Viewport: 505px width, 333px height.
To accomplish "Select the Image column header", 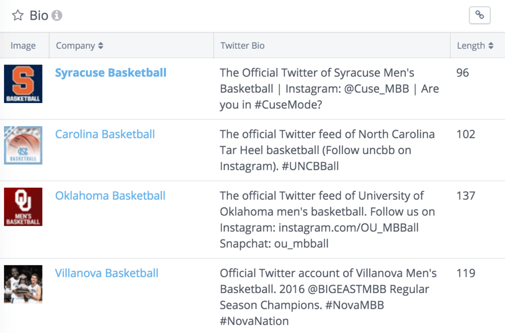I will pos(23,46).
